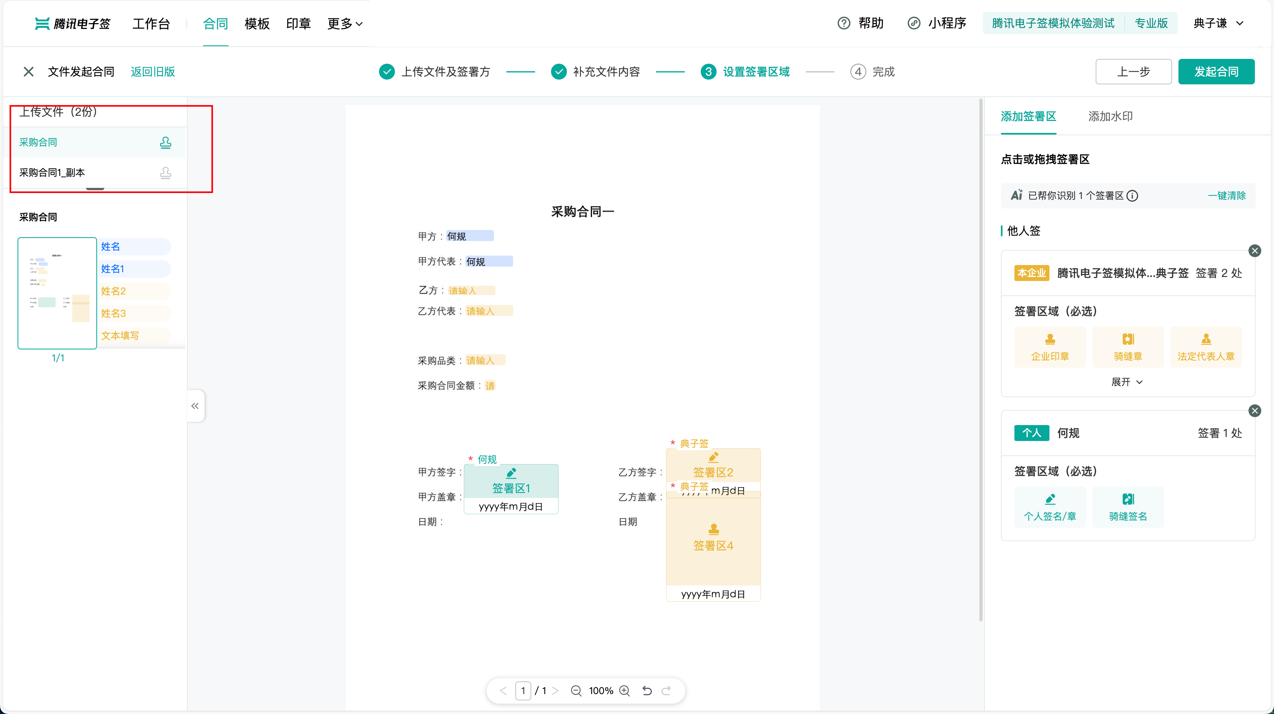Click the page number input box
The image size is (1274, 714).
click(523, 691)
